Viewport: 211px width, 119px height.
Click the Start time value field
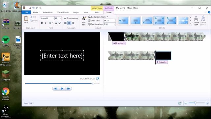tap(108, 20)
